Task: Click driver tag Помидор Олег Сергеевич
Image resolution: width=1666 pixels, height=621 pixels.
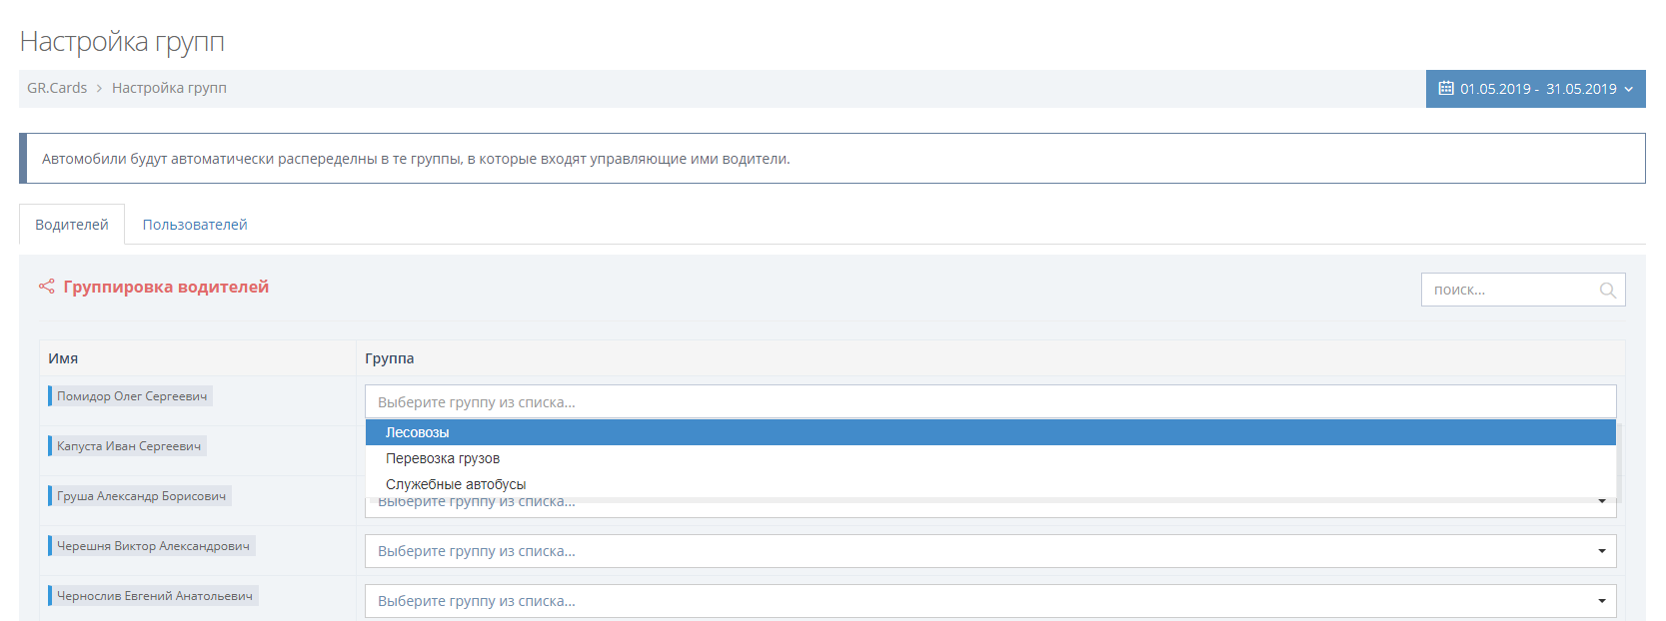Action: (132, 396)
